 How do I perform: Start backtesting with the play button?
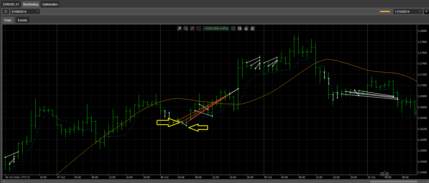point(427,12)
